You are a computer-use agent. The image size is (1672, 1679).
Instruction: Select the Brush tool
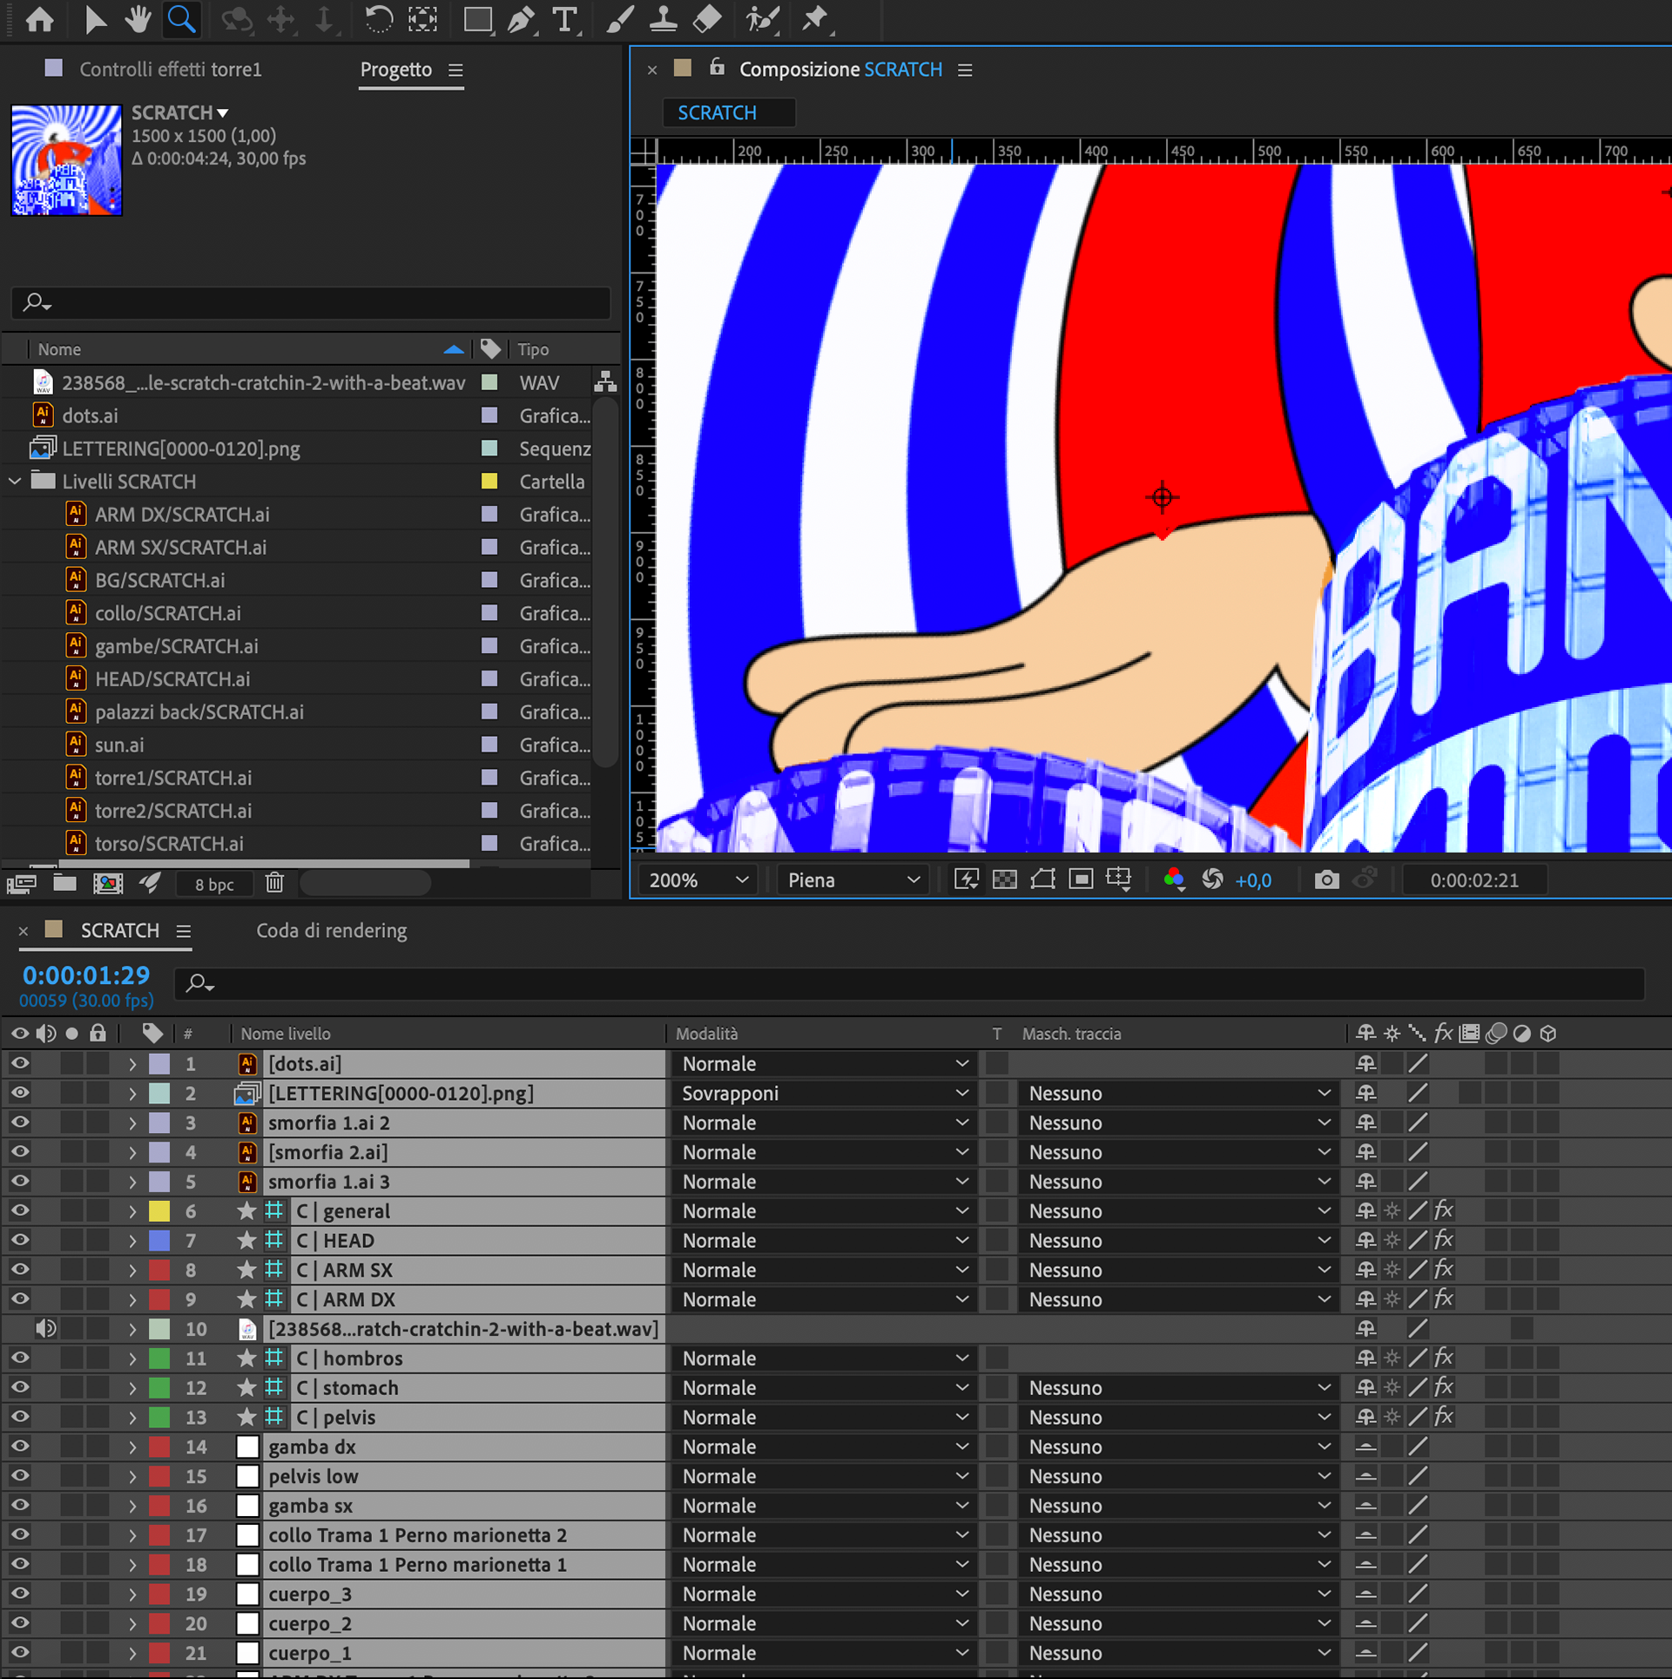[x=620, y=19]
